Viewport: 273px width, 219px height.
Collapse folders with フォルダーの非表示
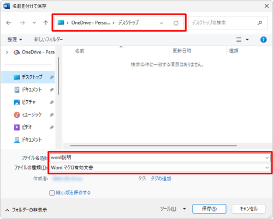(26, 210)
